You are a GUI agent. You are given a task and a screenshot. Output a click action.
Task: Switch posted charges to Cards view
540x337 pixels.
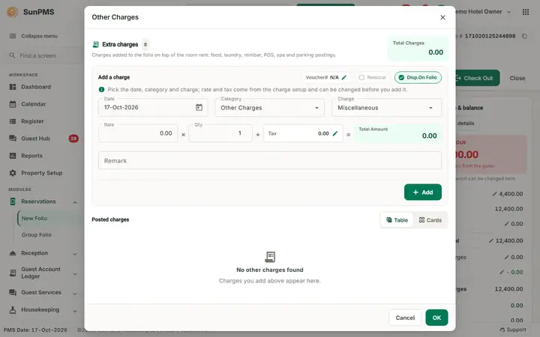(430, 220)
